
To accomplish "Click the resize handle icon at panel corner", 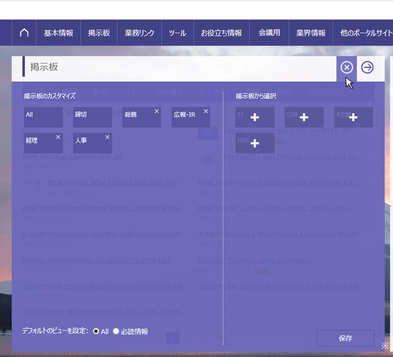I will 385,346.
